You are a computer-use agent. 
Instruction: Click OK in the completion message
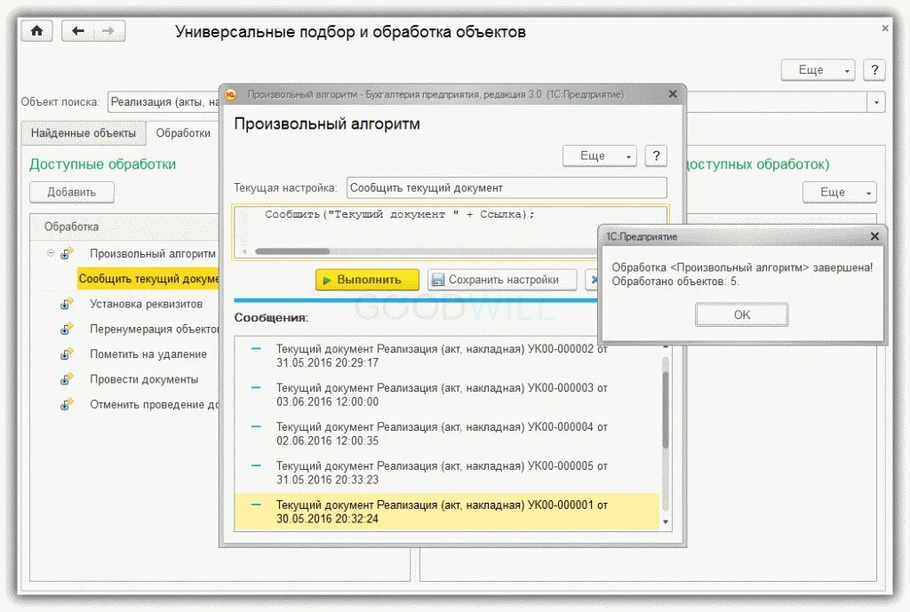coord(742,314)
